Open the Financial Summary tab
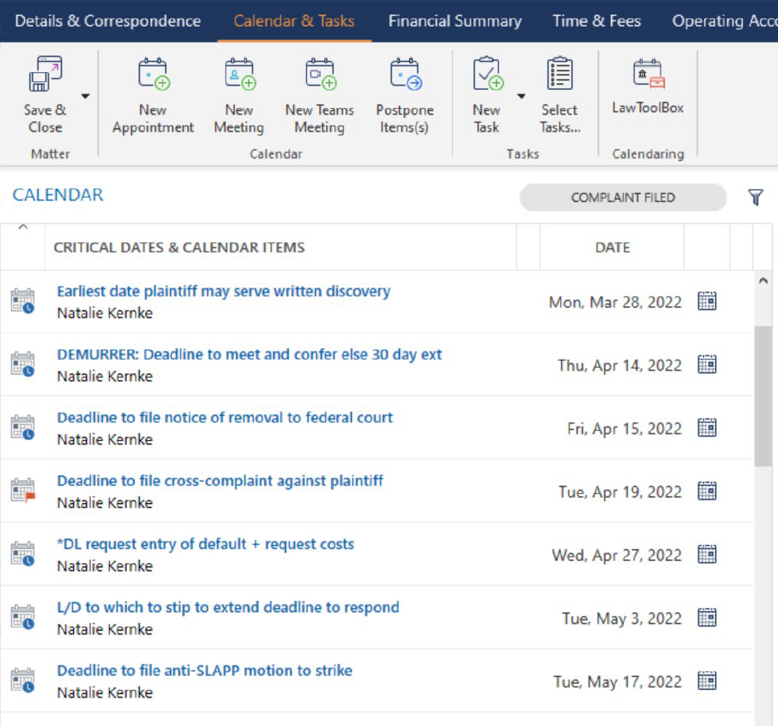Image resolution: width=778 pixels, height=726 pixels. 454,21
